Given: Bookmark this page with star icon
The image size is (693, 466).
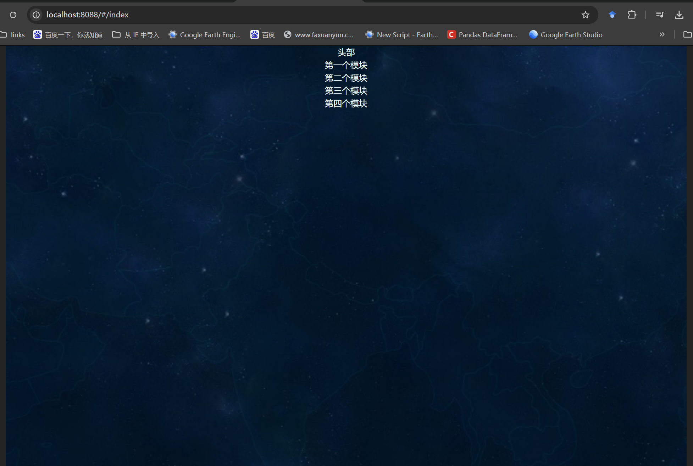Looking at the screenshot, I should pyautogui.click(x=585, y=15).
